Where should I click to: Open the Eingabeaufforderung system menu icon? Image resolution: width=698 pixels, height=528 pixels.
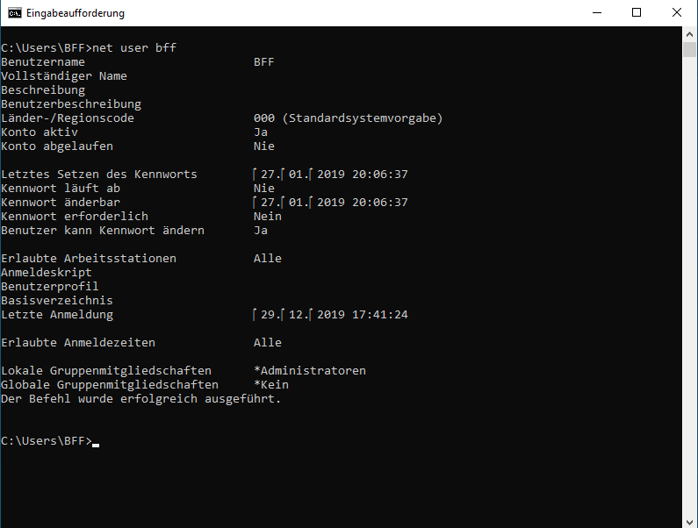(x=15, y=13)
